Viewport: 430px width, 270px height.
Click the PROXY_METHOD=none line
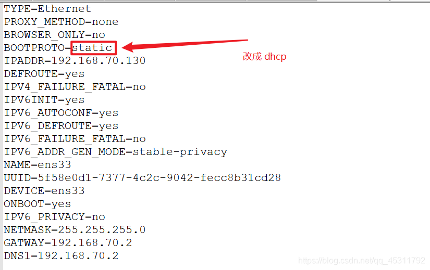point(61,22)
